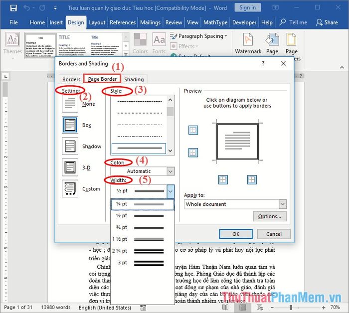Click the Share button
The height and width of the screenshot is (313, 349).
coord(327,22)
